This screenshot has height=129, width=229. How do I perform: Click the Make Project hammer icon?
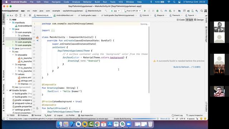point(106,11)
